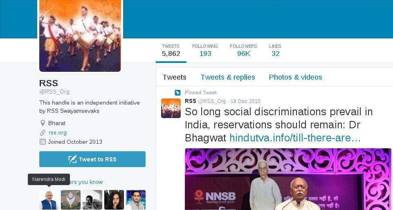Open the RSS avatar in pinned tweet

171,108
